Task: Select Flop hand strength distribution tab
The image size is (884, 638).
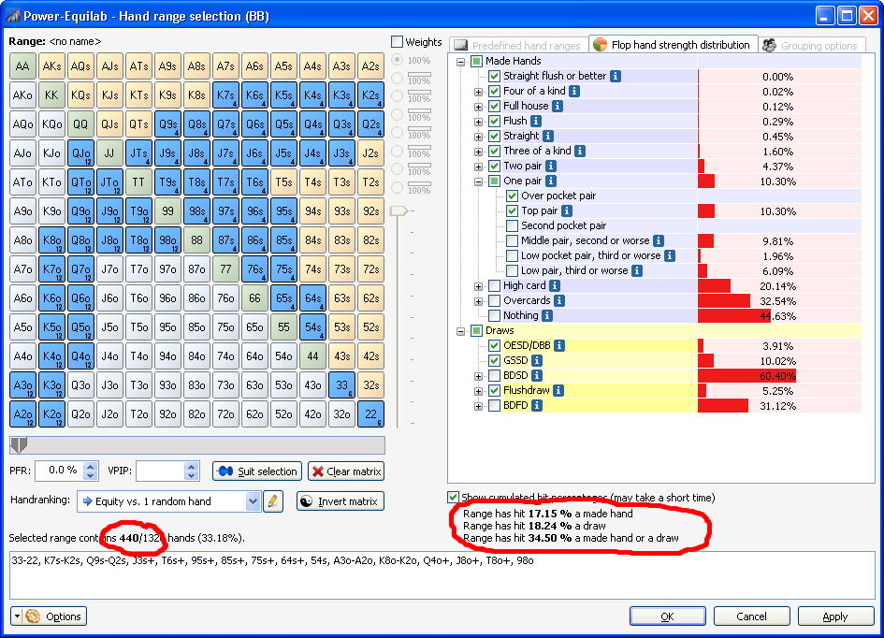Action: [673, 45]
